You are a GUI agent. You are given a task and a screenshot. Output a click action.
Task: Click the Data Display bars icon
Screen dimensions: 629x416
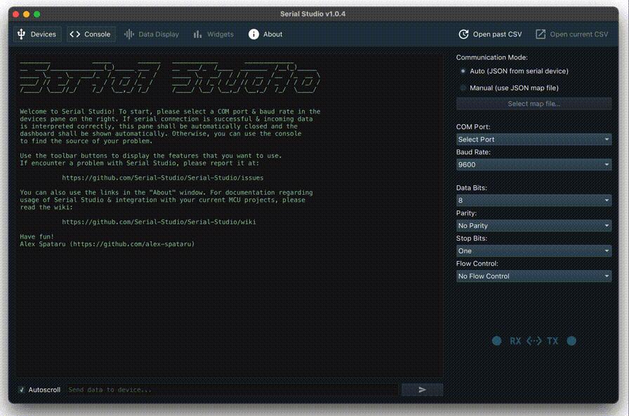(x=127, y=34)
